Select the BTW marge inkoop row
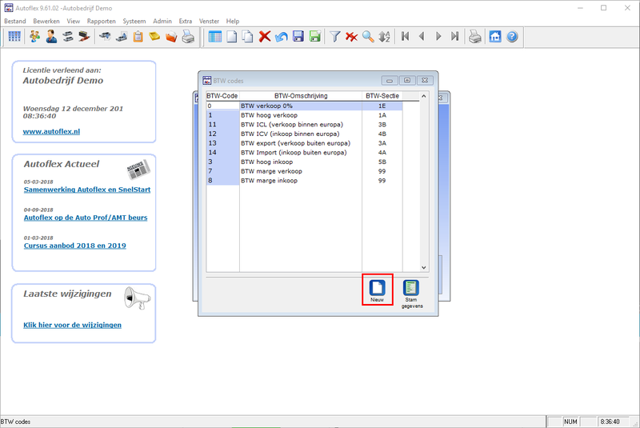 coord(304,181)
